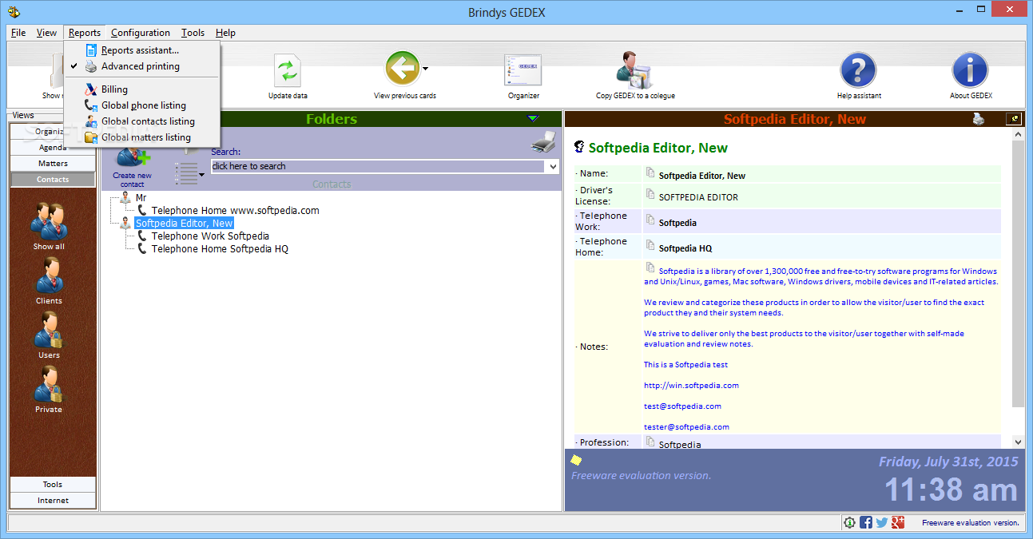Click the Friday, July 31st, 2015 date text
Screen dimensions: 1033x539
(948, 462)
